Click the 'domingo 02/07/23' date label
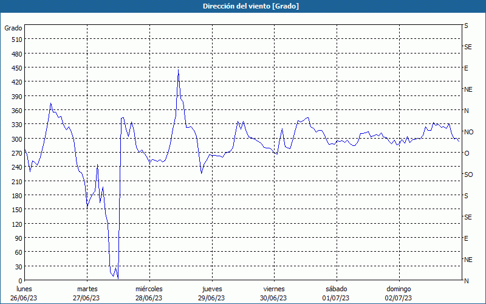This screenshot has width=486, height=304. pos(399,294)
